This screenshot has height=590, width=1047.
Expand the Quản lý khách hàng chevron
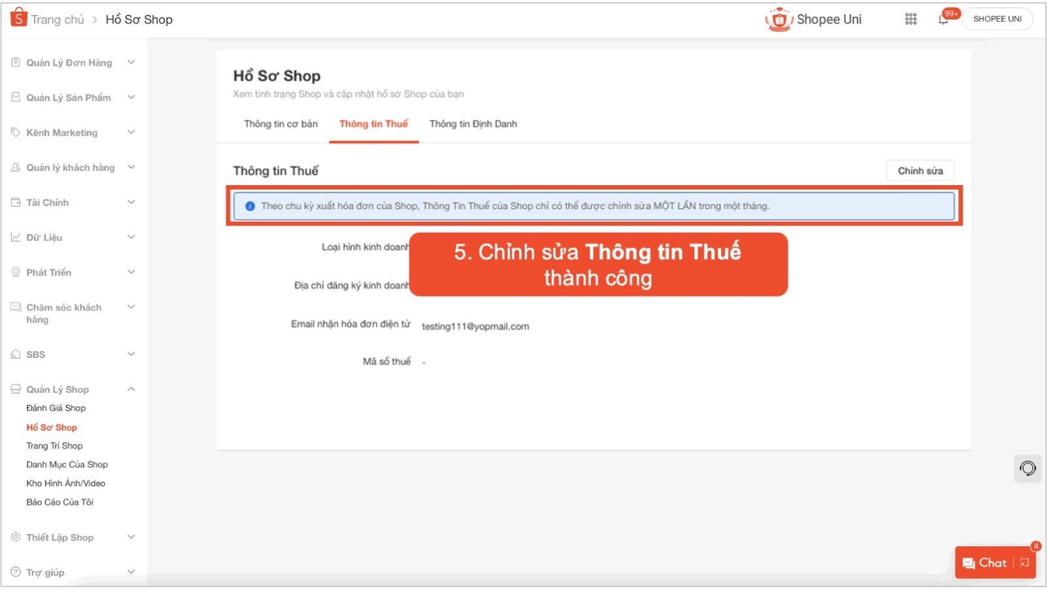131,167
